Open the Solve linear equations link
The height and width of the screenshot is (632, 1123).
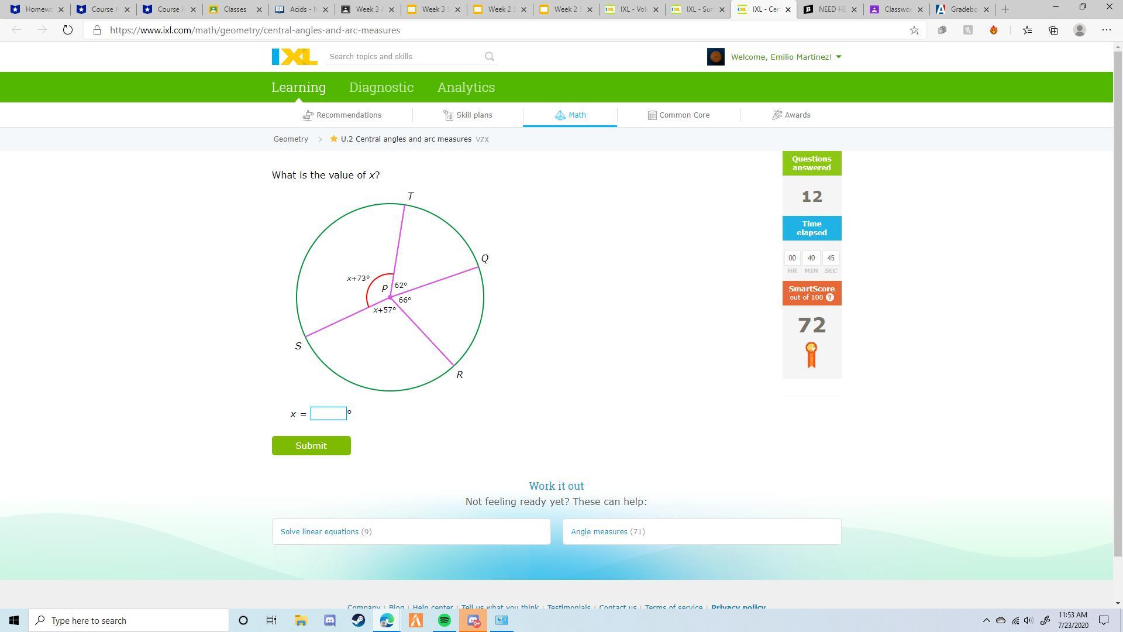(319, 532)
